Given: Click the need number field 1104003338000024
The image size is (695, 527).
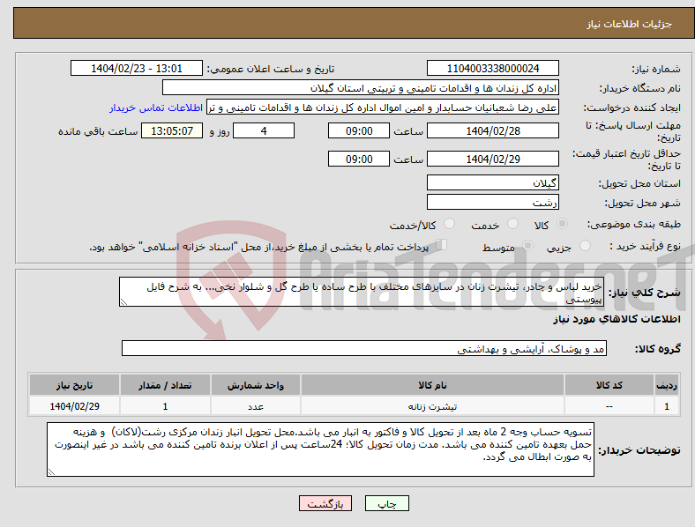Looking at the screenshot, I should (x=493, y=68).
